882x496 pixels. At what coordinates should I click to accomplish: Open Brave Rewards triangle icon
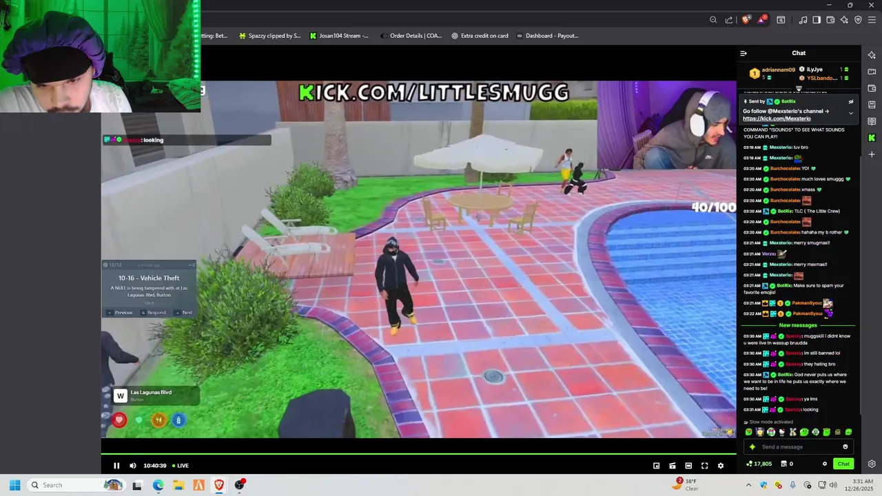click(762, 20)
